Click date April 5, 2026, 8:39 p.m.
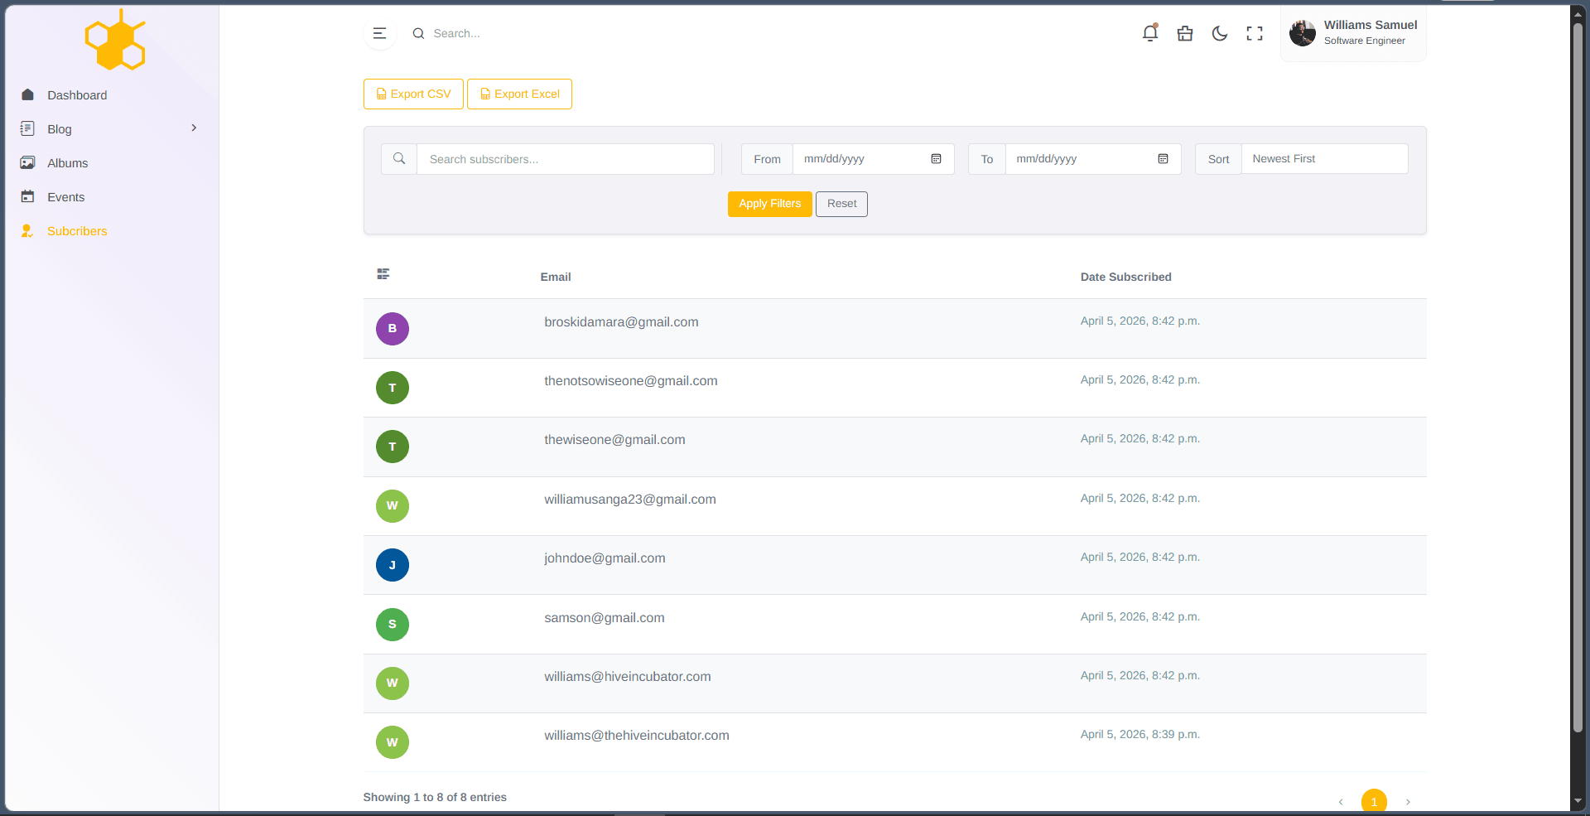The width and height of the screenshot is (1590, 816). (x=1139, y=735)
